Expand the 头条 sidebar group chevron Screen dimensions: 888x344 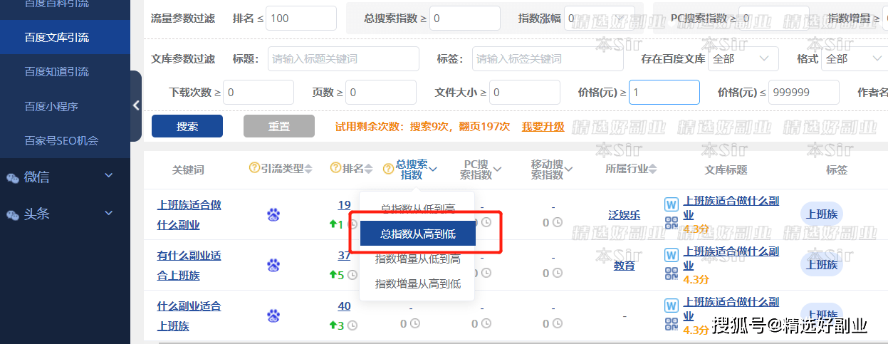(x=108, y=212)
